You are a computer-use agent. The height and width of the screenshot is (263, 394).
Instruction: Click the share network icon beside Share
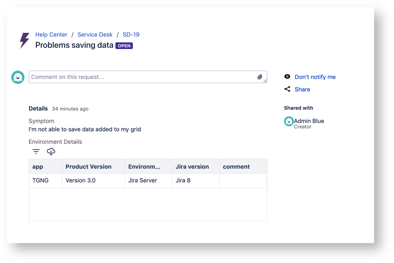click(x=287, y=89)
